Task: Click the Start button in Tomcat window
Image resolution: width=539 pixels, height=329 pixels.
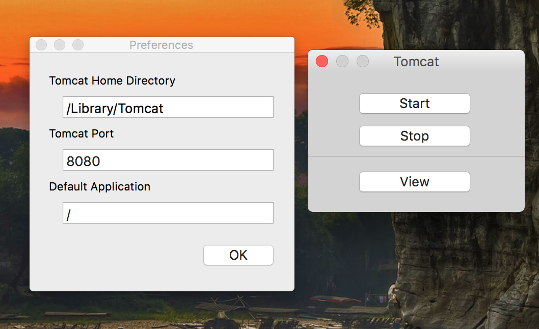Action: [x=414, y=103]
